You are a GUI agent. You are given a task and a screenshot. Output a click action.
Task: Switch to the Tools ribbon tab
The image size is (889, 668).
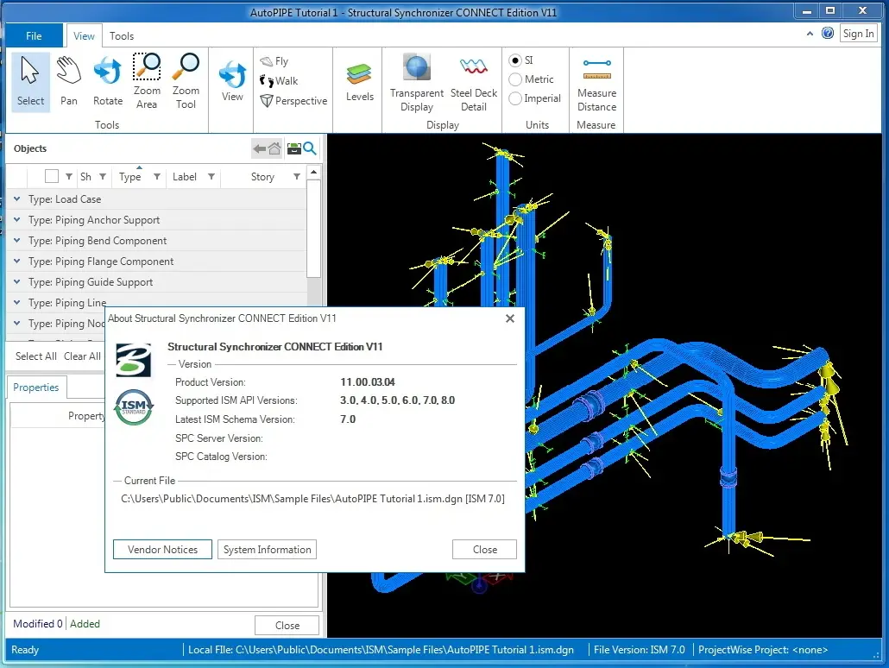point(122,35)
